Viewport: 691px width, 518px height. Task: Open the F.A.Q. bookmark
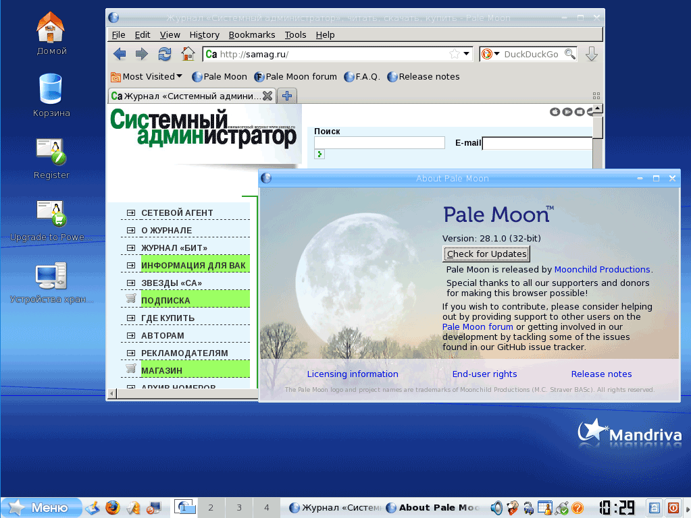tap(362, 77)
